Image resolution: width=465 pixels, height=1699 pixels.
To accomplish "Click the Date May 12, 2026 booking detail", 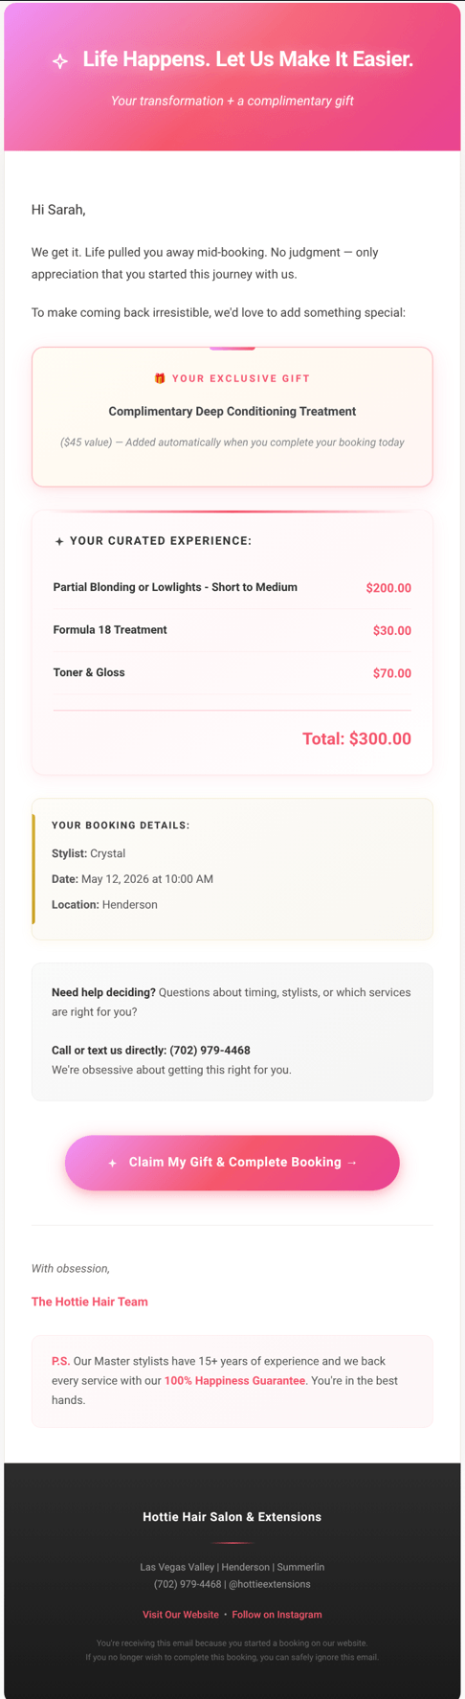I will [x=132, y=879].
